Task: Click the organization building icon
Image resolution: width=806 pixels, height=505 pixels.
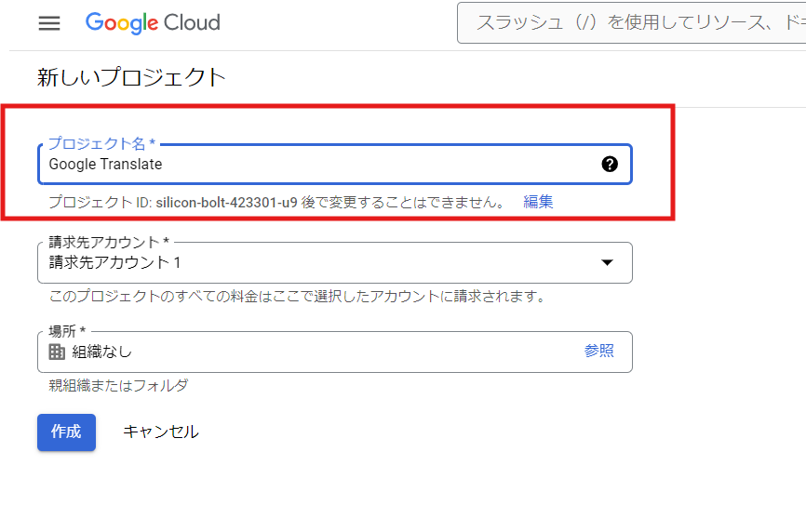Action: click(57, 352)
